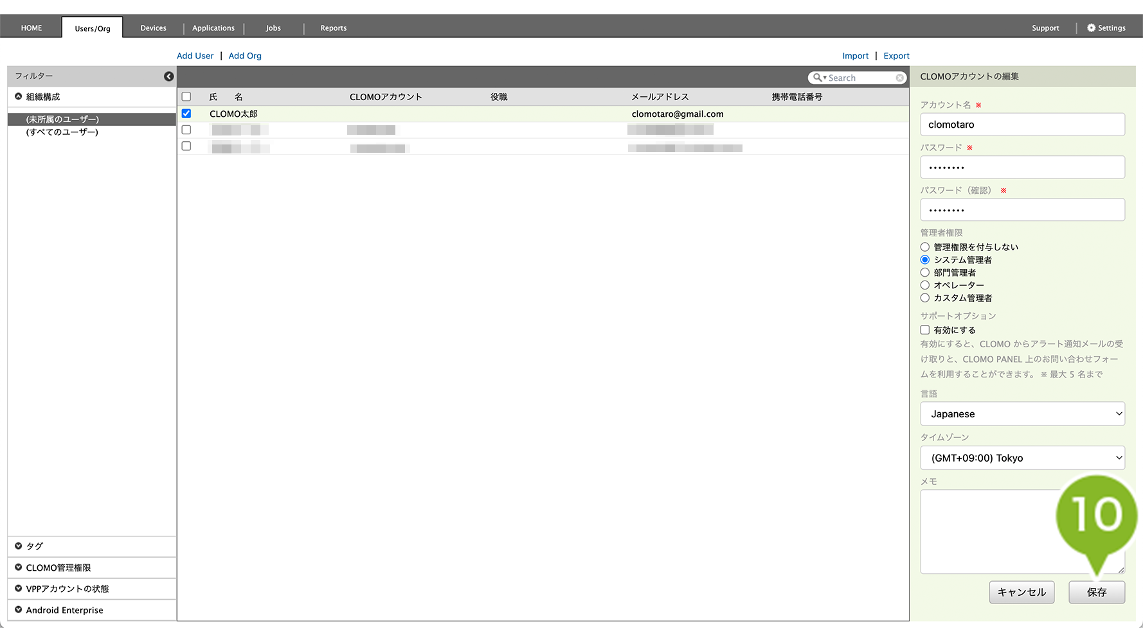Select オペレーター radio button
This screenshot has height=642, width=1143.
click(925, 285)
